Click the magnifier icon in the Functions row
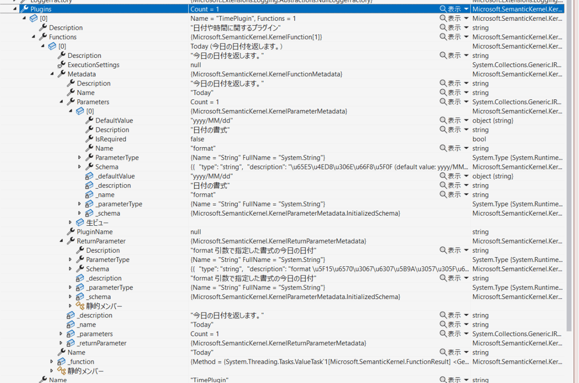The height and width of the screenshot is (383, 579). click(443, 37)
